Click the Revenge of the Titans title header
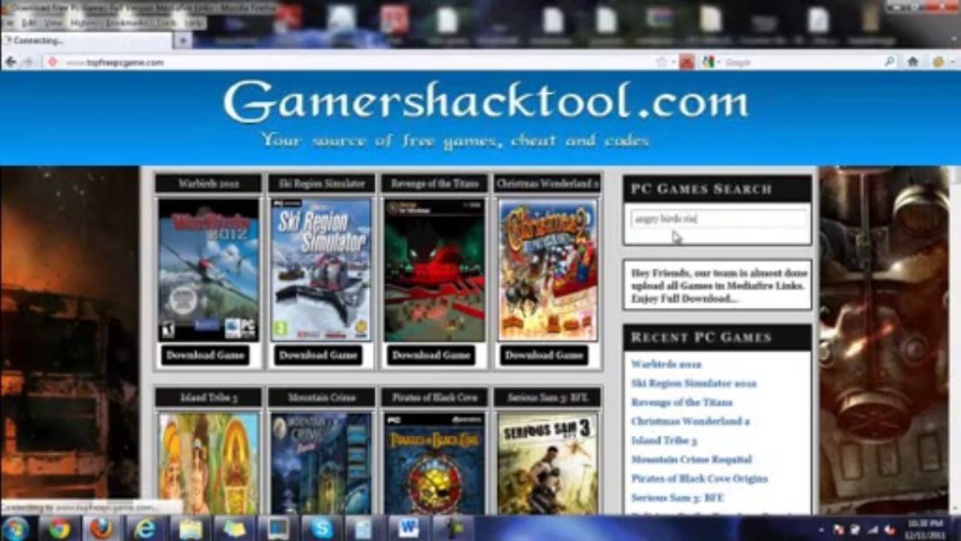This screenshot has width=961, height=541. click(x=434, y=183)
